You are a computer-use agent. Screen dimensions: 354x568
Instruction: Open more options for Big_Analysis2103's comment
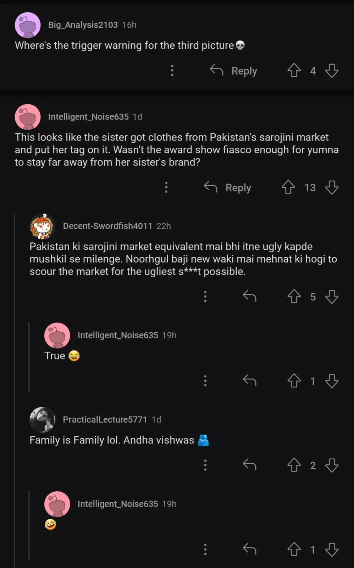pos(172,70)
